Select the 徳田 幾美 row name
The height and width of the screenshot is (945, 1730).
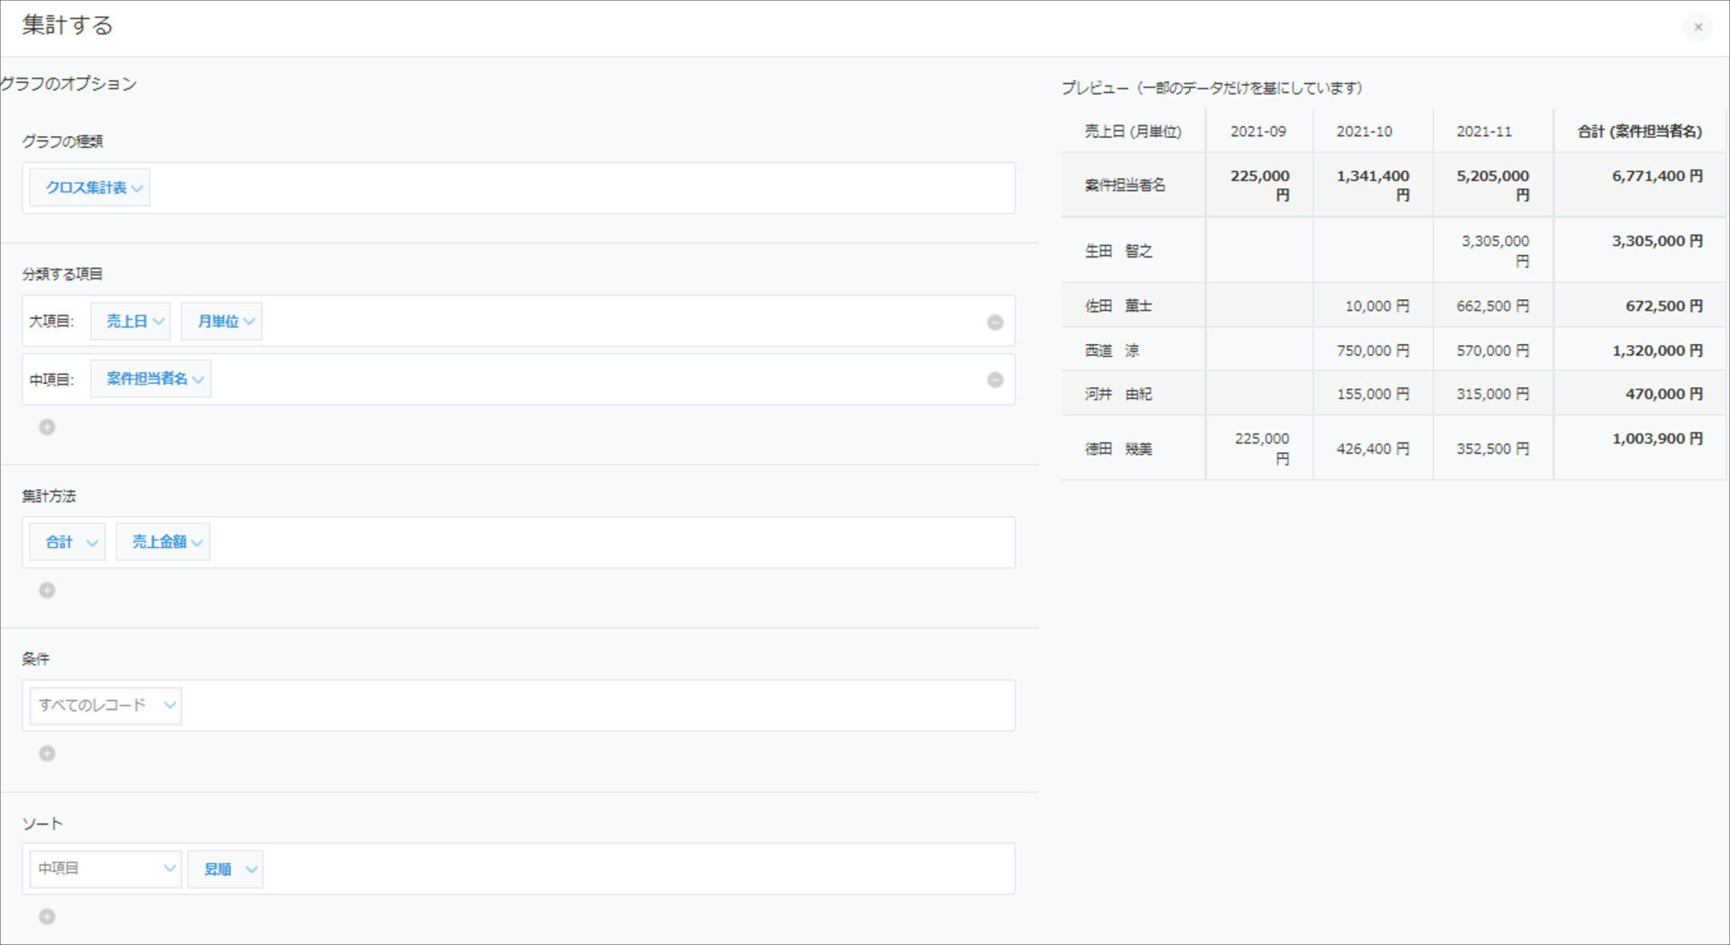[1118, 449]
